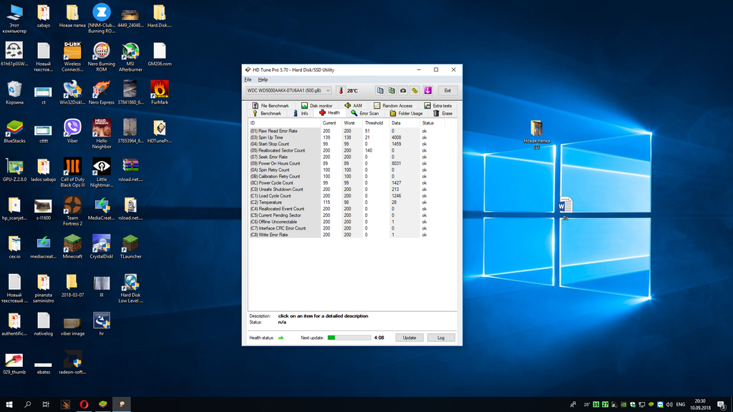Switch to the Error Scan tab
The height and width of the screenshot is (412, 733).
click(x=364, y=113)
